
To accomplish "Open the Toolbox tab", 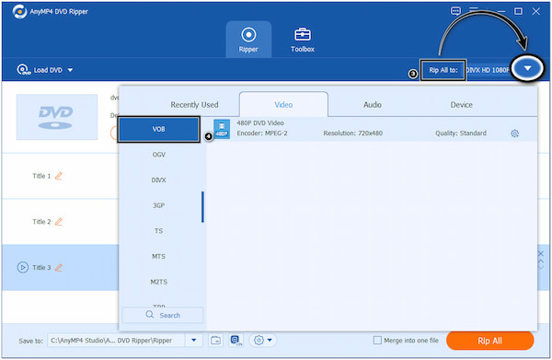I will coord(303,40).
